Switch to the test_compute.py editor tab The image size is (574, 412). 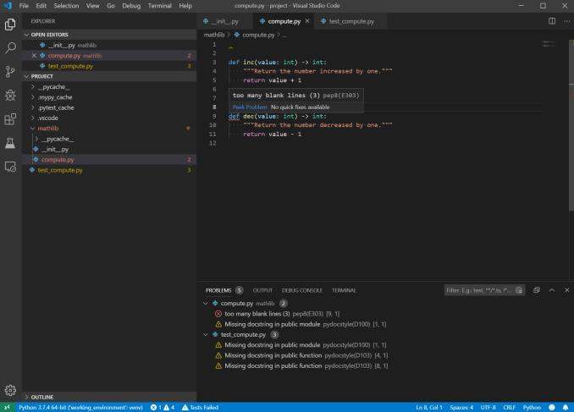coord(351,21)
